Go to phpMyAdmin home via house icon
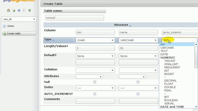 8,10
